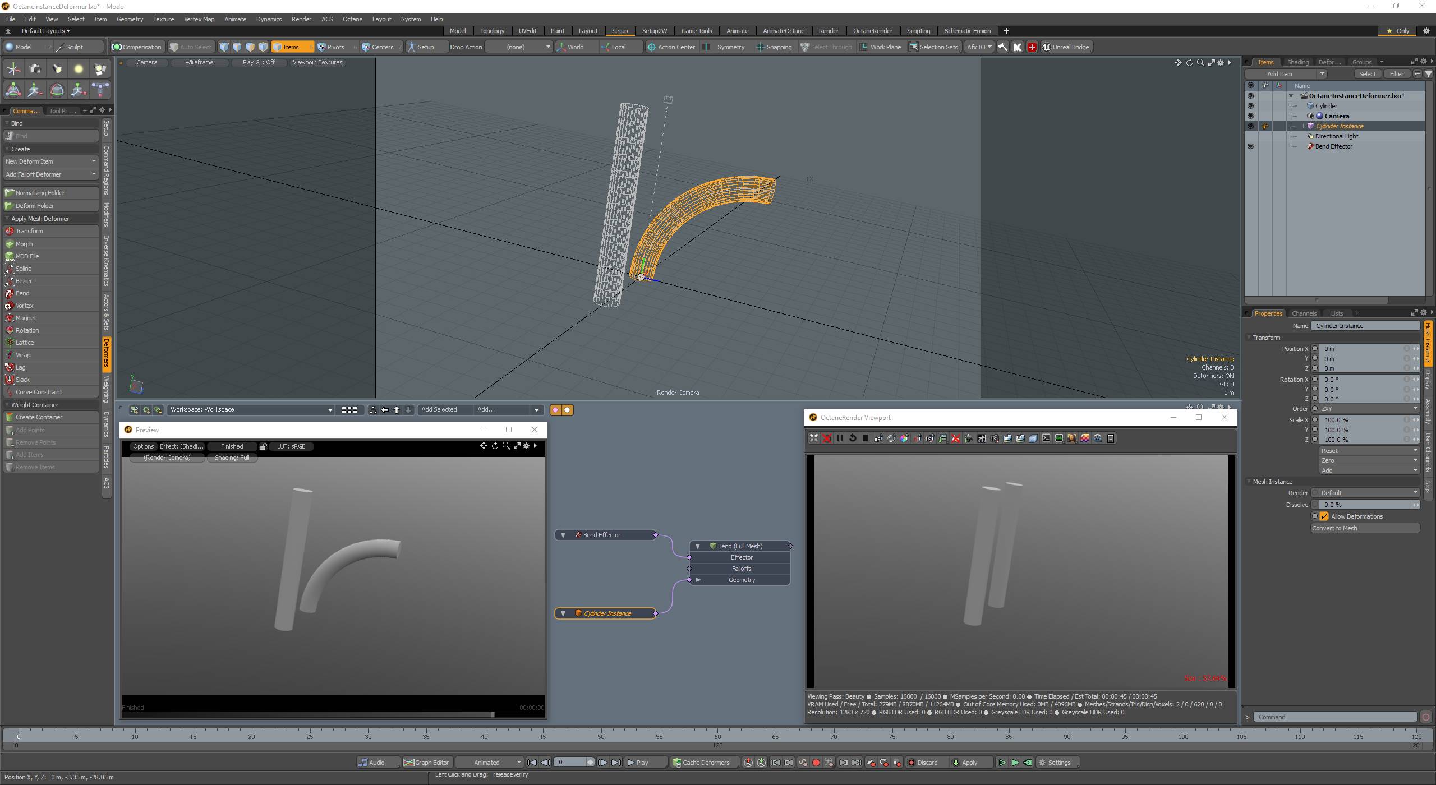Apply the Lattice deformer
Viewport: 1436px width, 785px height.
click(25, 343)
